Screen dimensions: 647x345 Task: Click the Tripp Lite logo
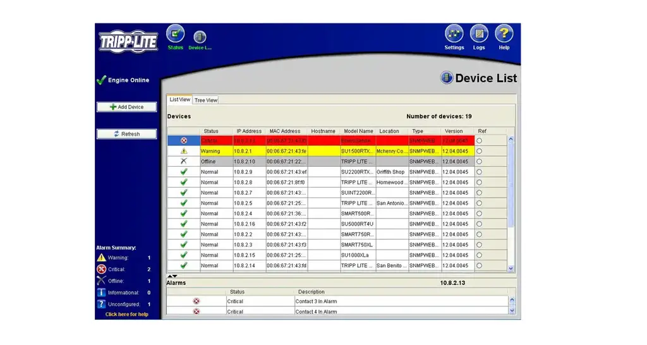tap(128, 42)
